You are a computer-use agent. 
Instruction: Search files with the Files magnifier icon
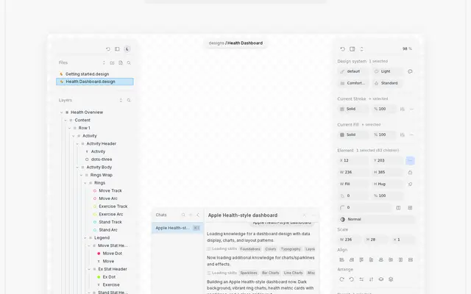click(129, 62)
